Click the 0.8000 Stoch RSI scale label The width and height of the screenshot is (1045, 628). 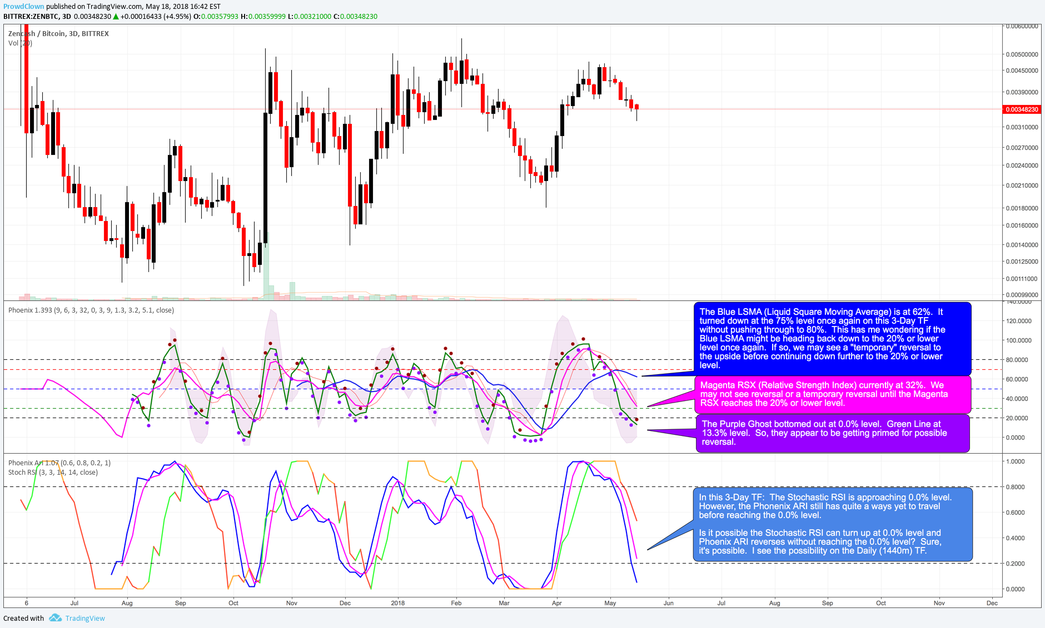click(1015, 487)
